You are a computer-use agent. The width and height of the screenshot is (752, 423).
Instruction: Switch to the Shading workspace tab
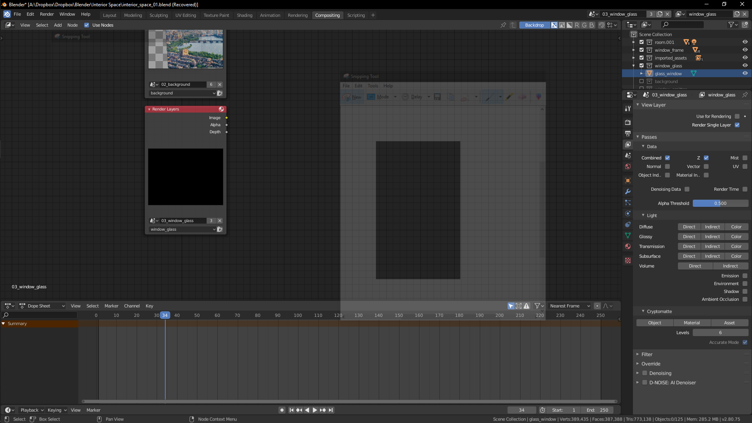244,15
